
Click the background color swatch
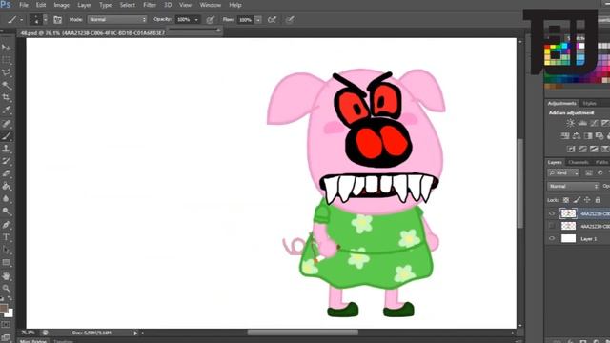[x=10, y=313]
